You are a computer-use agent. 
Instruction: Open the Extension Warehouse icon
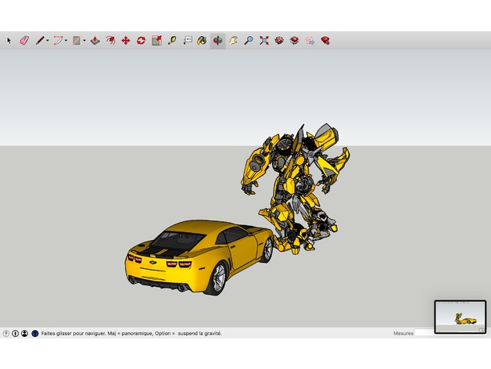[294, 41]
